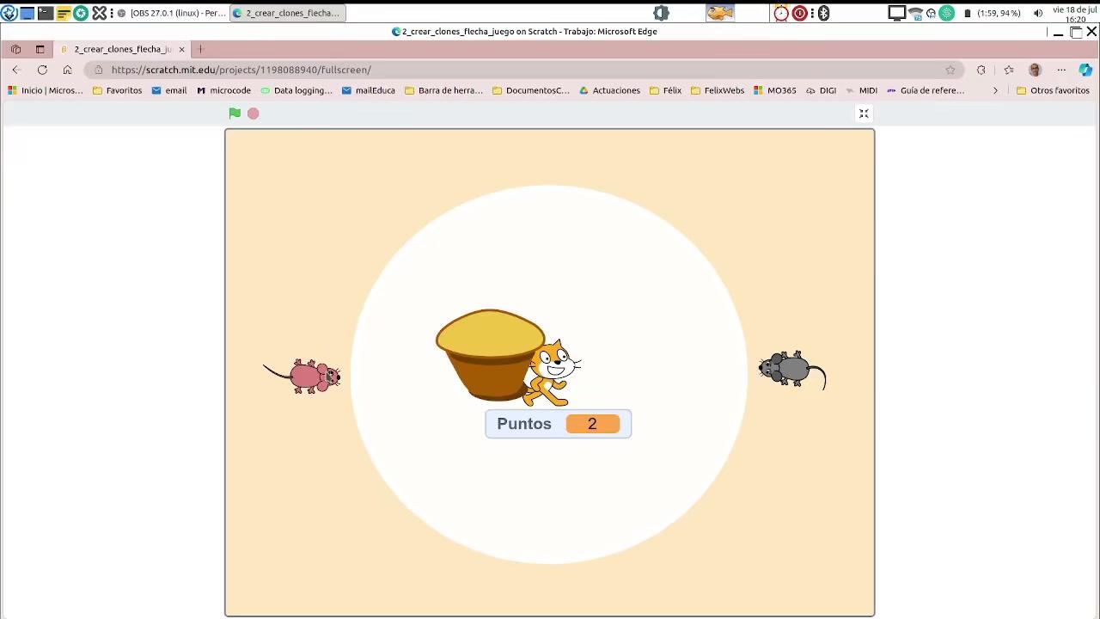
Task: Open the Wi-Fi network tray icon
Action: (x=915, y=13)
